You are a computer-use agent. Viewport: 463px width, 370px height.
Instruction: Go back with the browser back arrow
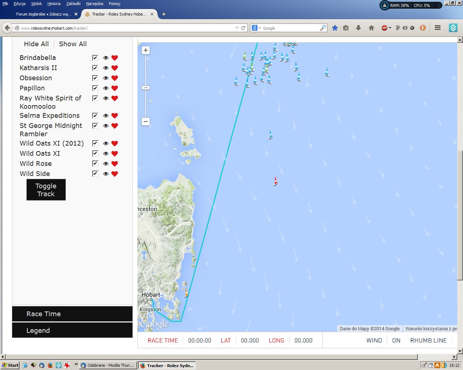pyautogui.click(x=7, y=28)
